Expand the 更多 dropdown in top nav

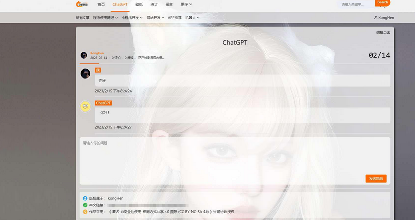[x=186, y=4]
